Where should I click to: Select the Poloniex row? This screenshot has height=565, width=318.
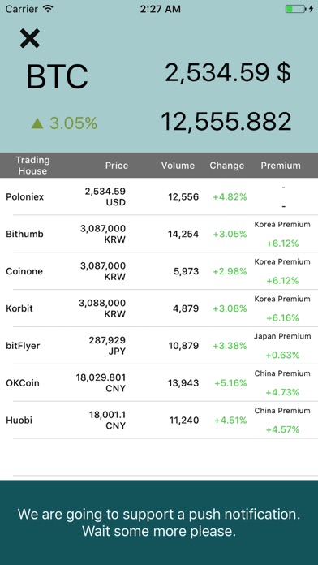159,196
